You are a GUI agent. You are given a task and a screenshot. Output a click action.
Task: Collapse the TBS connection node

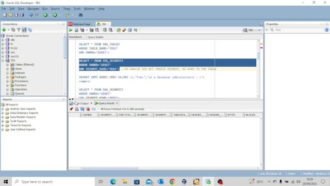point(3,60)
